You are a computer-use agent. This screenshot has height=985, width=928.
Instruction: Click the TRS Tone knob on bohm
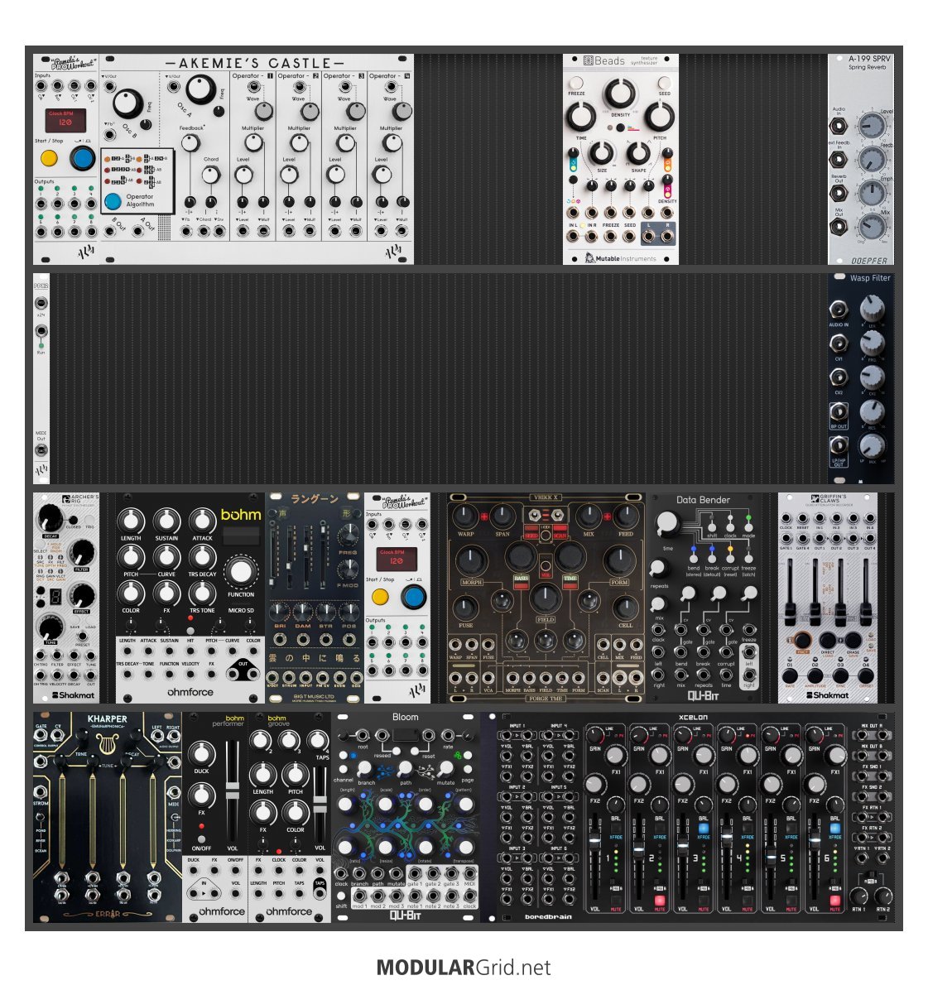coord(202,593)
